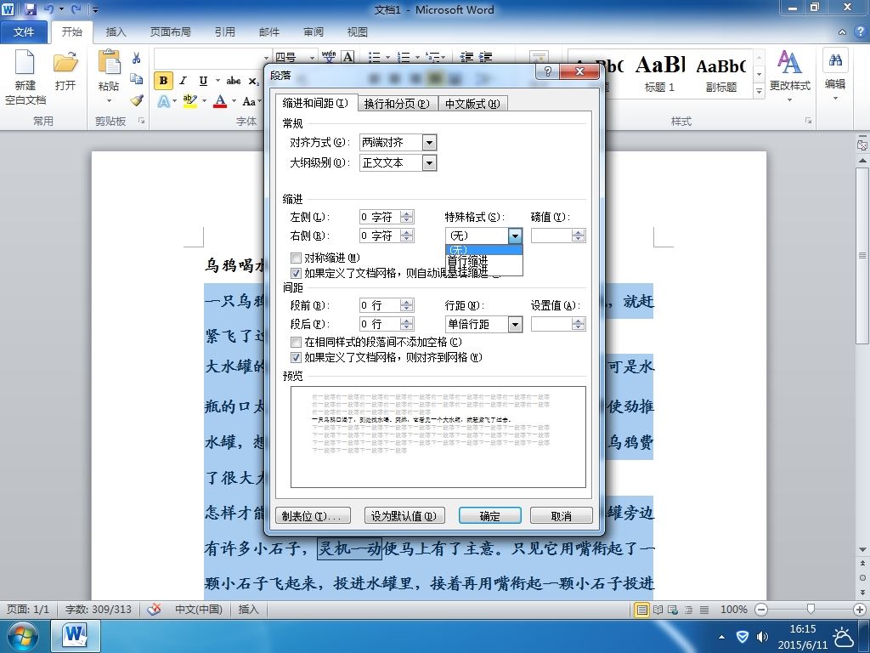The width and height of the screenshot is (870, 653).
Task: Click the subscript (X₂) icon
Action: 253,81
